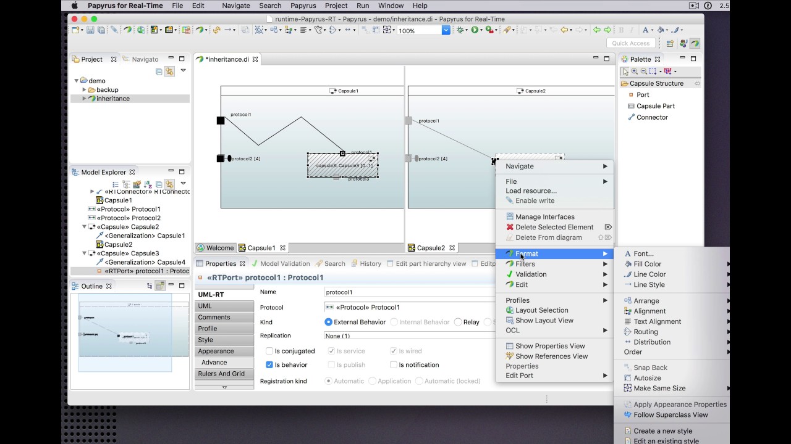The height and width of the screenshot is (444, 791).
Task: Click Link with Editor icon in Project Explorer
Action: 169,72
